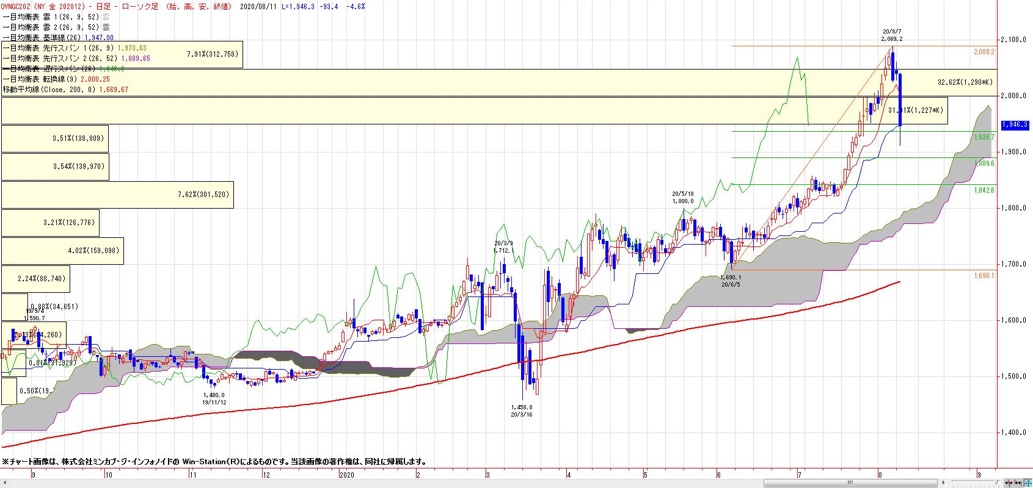Click the blue four-arrow fit chart icon
Viewport: 1033px width, 488px height.
coord(1028,483)
